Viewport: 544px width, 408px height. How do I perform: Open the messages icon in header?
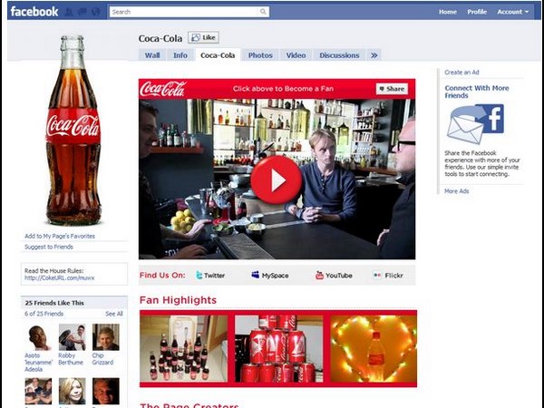pos(82,12)
